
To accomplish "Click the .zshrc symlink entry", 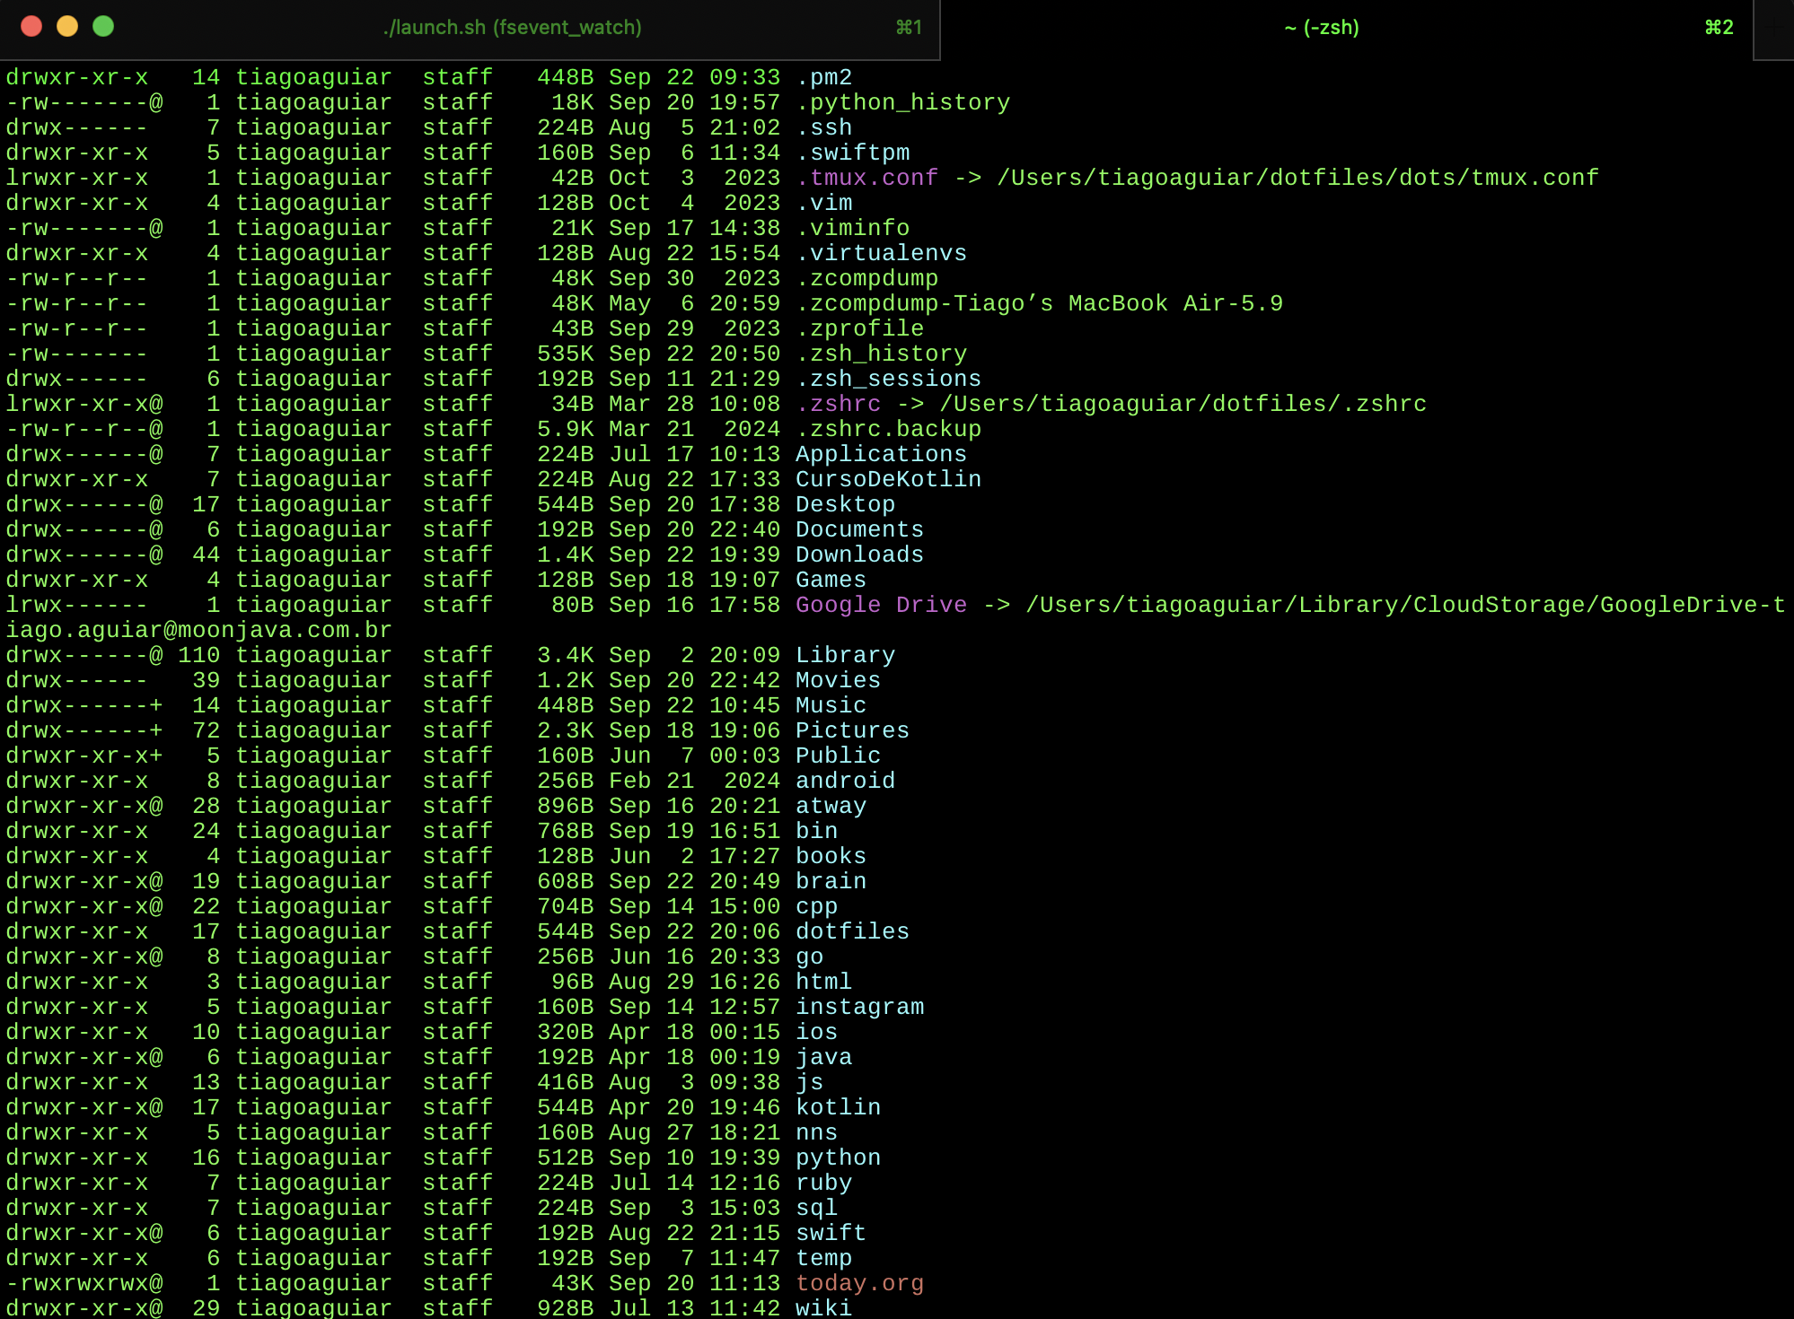I will point(839,404).
